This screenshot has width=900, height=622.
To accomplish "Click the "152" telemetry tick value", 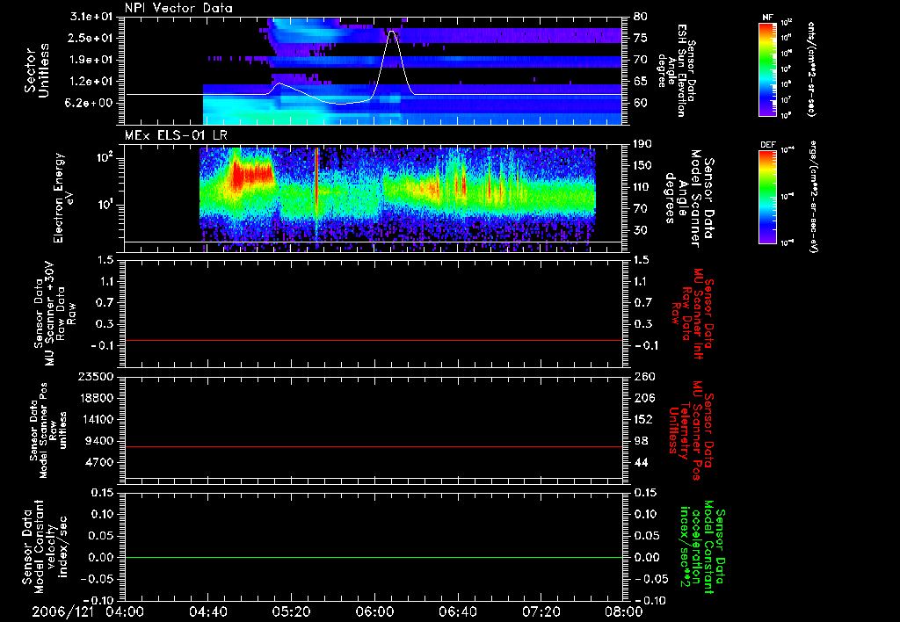I will (x=644, y=419).
